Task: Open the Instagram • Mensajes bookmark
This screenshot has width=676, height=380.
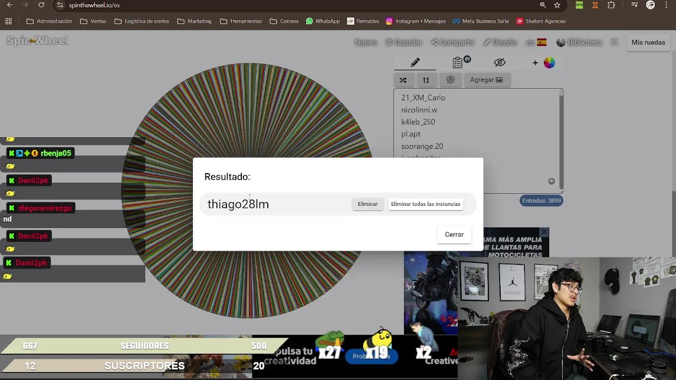Action: pos(416,21)
